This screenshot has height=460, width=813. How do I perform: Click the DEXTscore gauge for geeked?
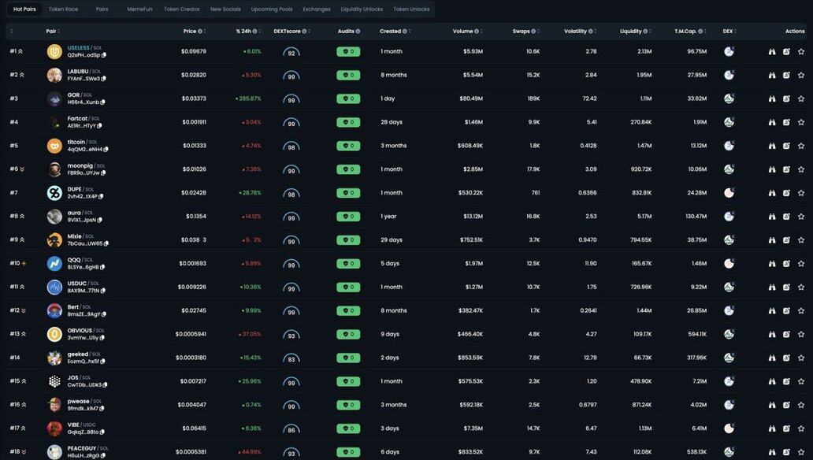click(x=291, y=358)
